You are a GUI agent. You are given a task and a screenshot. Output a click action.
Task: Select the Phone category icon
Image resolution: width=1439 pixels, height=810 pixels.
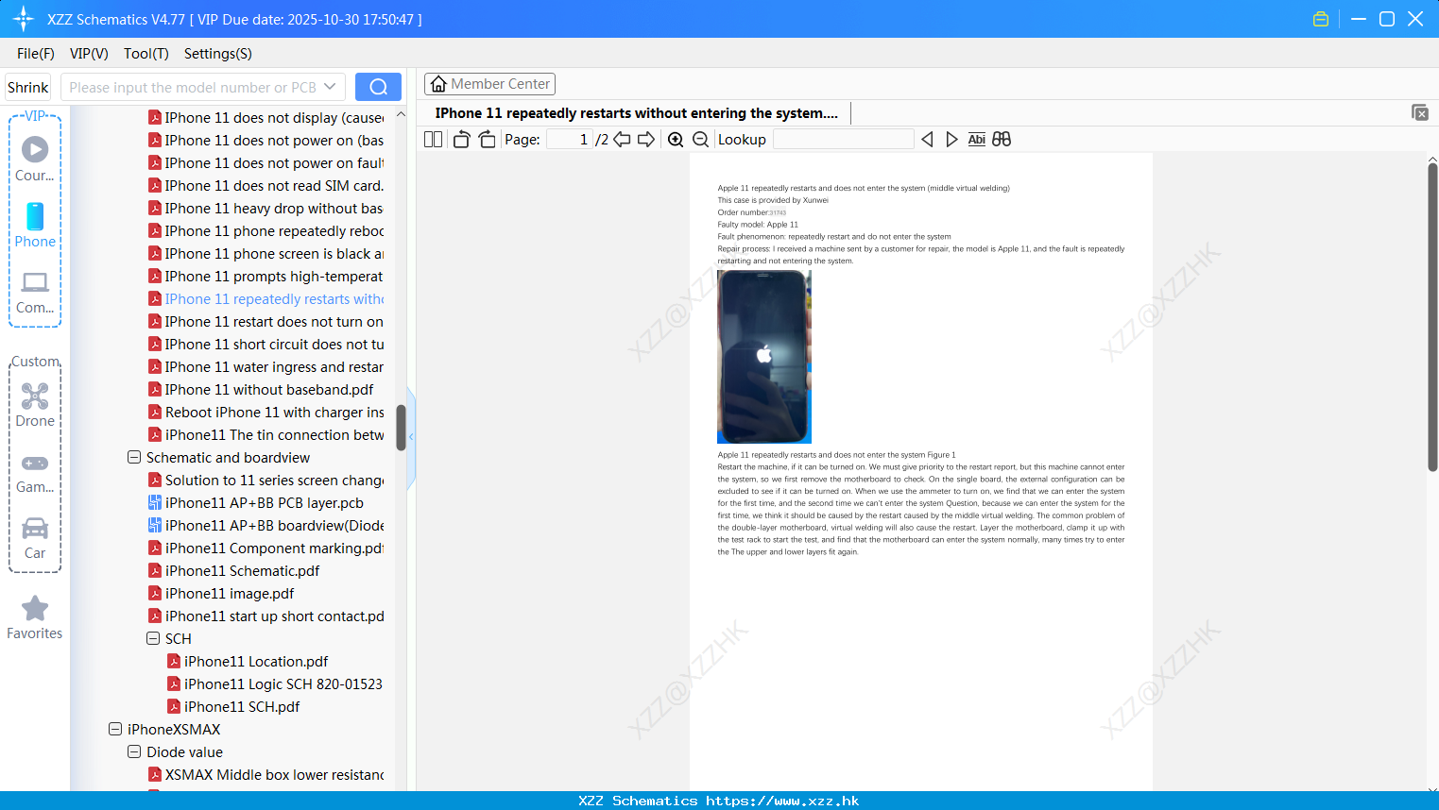tap(35, 225)
